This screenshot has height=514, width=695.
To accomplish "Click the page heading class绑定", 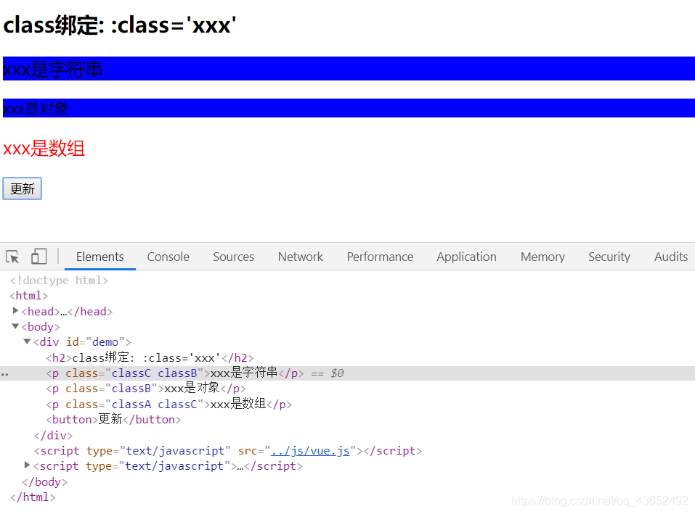I will (120, 25).
